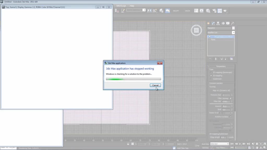
Task: Toggle the Graphite Modeling Tools ribbon
Action: coord(168,11)
